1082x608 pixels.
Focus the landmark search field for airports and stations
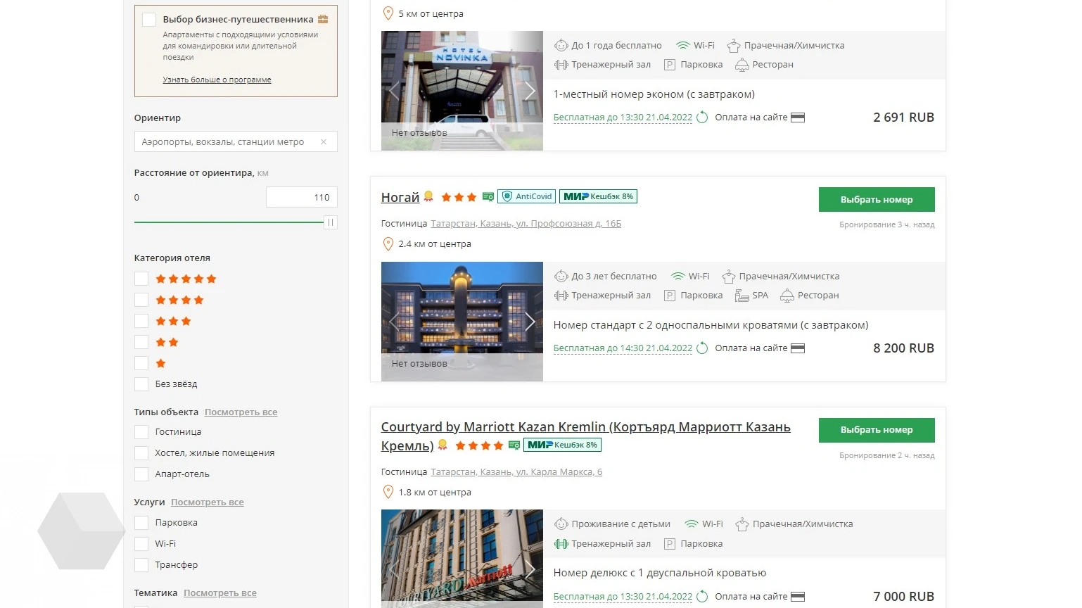(x=236, y=141)
